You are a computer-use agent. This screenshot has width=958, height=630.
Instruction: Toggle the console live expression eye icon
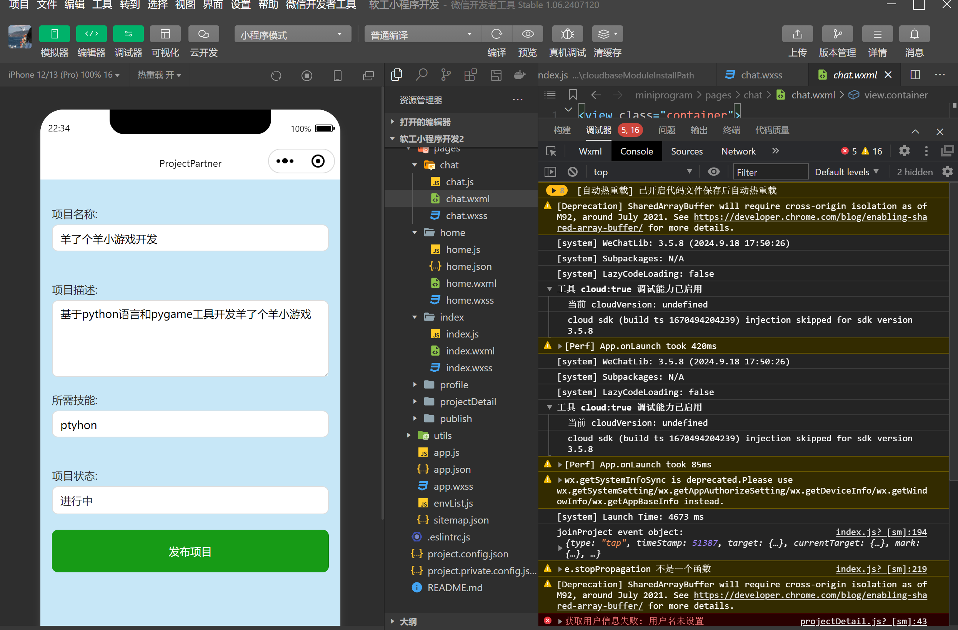coord(713,172)
